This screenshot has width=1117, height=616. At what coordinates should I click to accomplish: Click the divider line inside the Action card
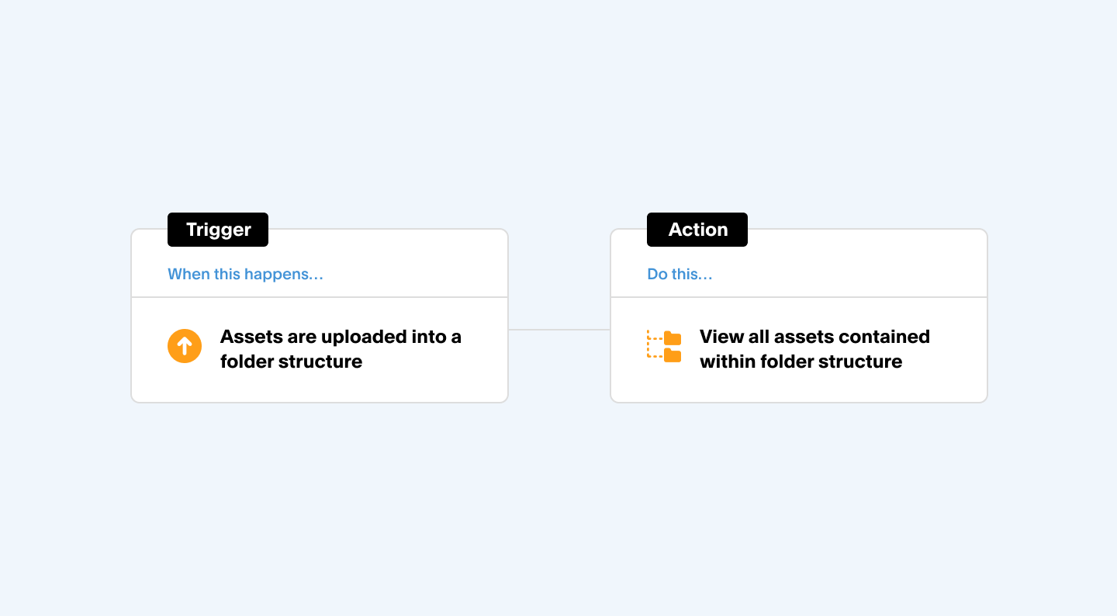pos(799,297)
